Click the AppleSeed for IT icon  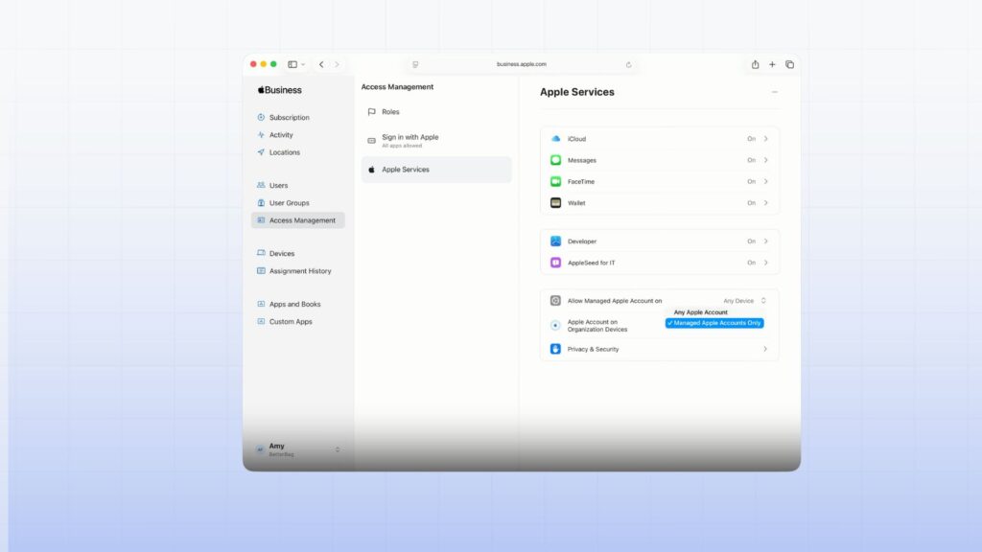click(x=555, y=263)
